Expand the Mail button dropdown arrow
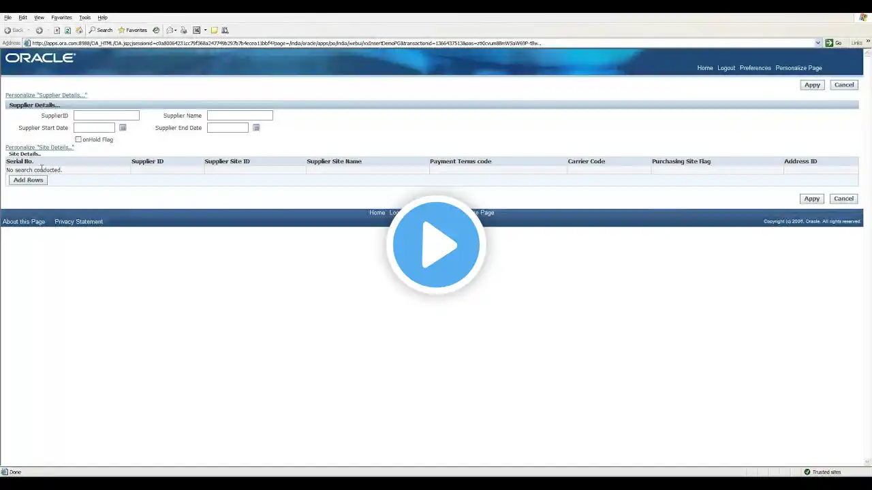The height and width of the screenshot is (490, 872). pyautogui.click(x=176, y=30)
